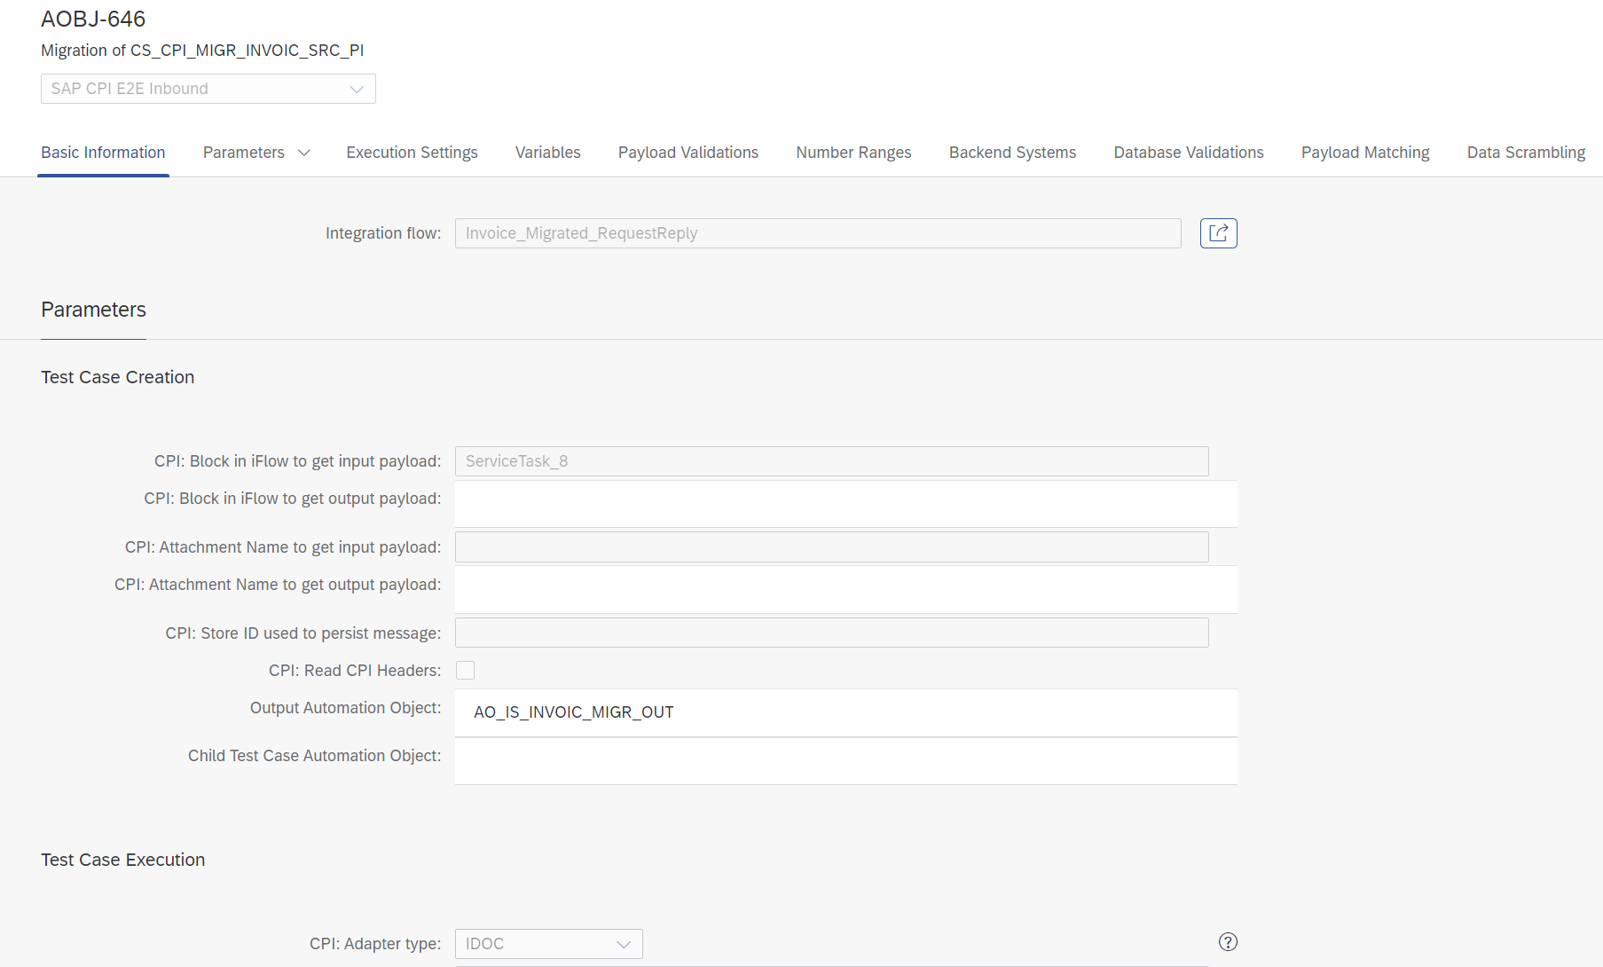This screenshot has width=1603, height=967.
Task: Click the Integration flow input field
Action: (x=817, y=233)
